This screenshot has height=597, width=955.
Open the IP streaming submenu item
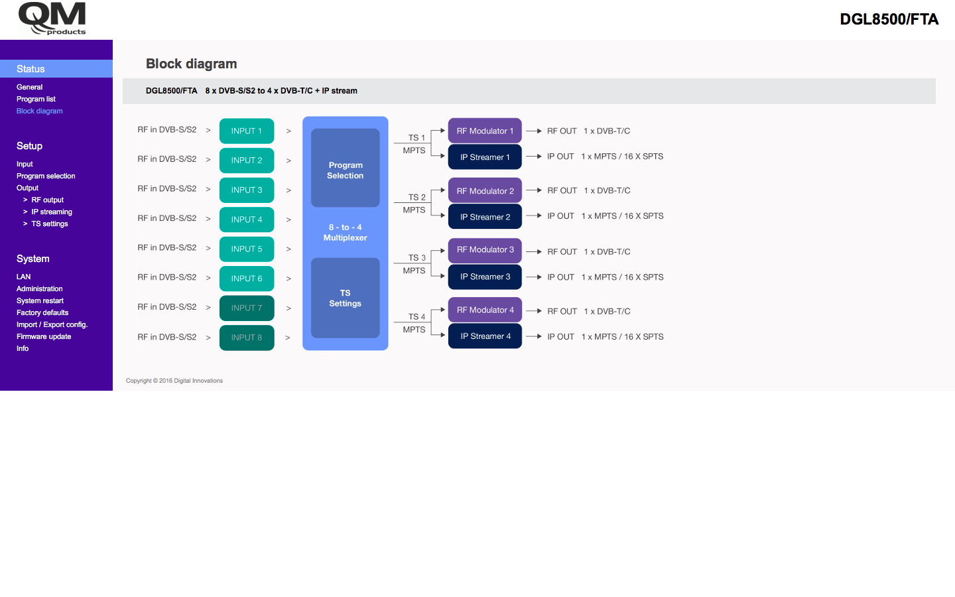(52, 212)
